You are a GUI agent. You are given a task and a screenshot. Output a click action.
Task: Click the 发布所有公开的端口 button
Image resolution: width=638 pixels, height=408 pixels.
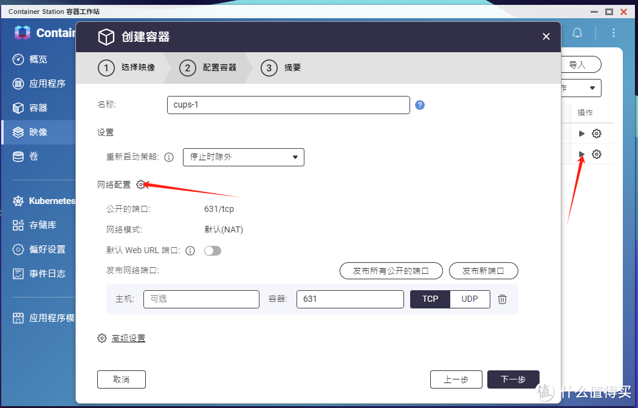click(x=391, y=271)
